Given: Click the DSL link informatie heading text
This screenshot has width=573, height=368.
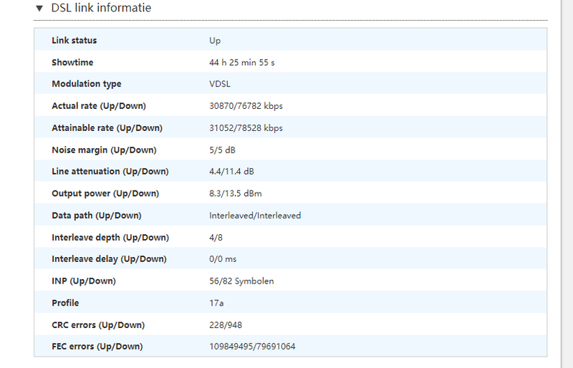Looking at the screenshot, I should [101, 8].
